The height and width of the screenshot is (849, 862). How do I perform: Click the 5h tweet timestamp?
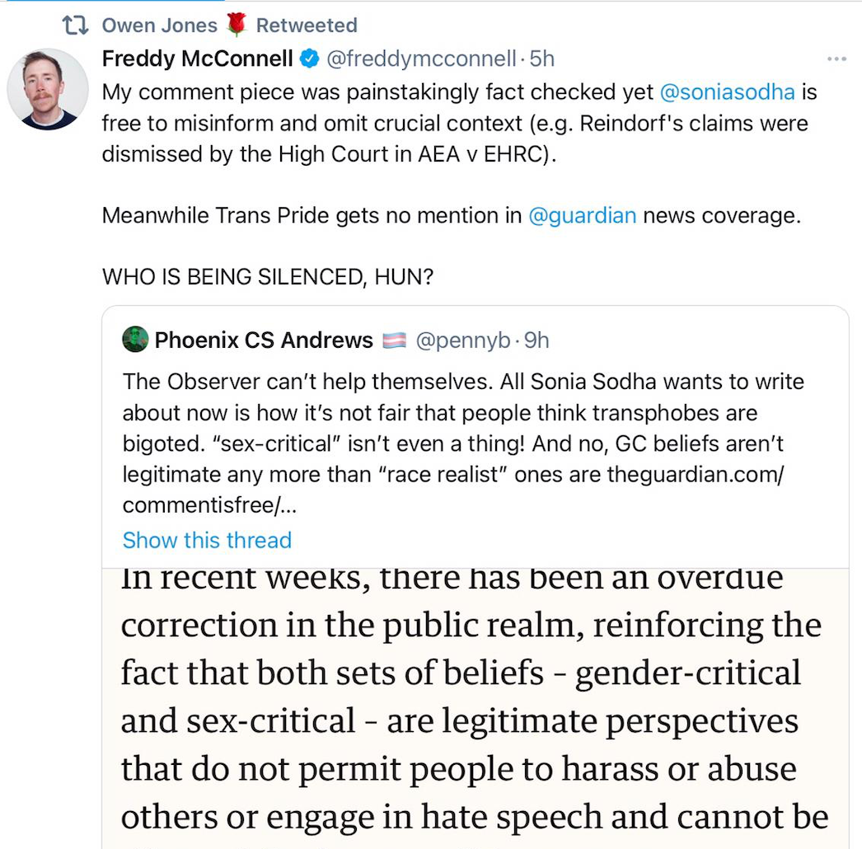pyautogui.click(x=542, y=59)
